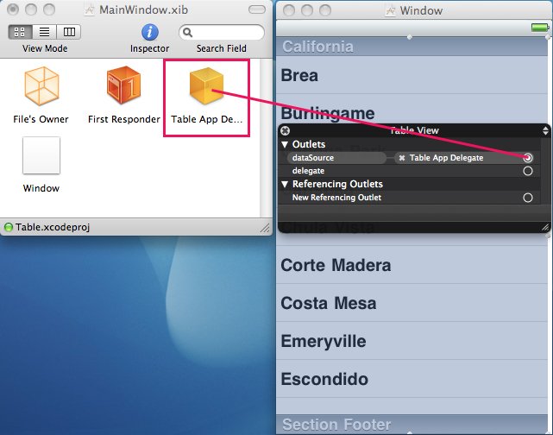Select the New Referencing Outlet row
Image resolution: width=553 pixels, height=435 pixels.
pyautogui.click(x=409, y=198)
